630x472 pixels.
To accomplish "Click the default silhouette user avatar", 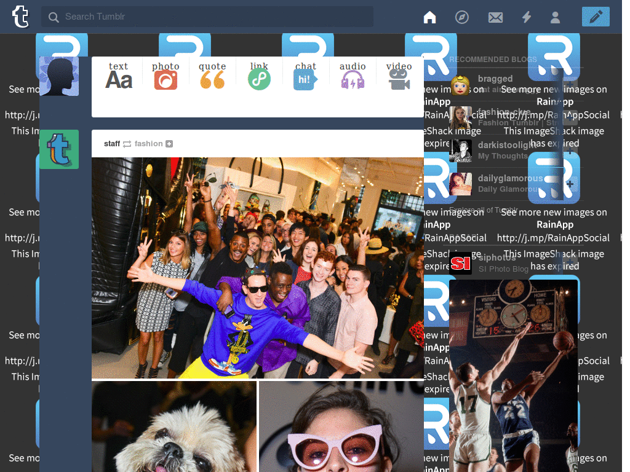I will 59,76.
